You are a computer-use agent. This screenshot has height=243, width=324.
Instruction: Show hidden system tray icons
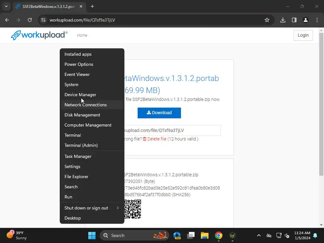(x=259, y=235)
